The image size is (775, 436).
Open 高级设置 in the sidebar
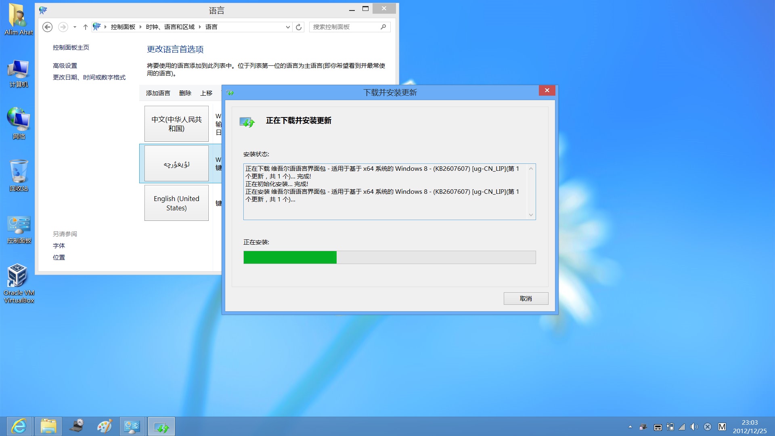pyautogui.click(x=65, y=66)
